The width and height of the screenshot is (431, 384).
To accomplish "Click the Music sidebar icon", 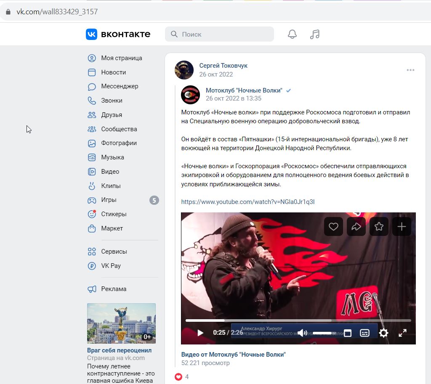I will coord(91,157).
